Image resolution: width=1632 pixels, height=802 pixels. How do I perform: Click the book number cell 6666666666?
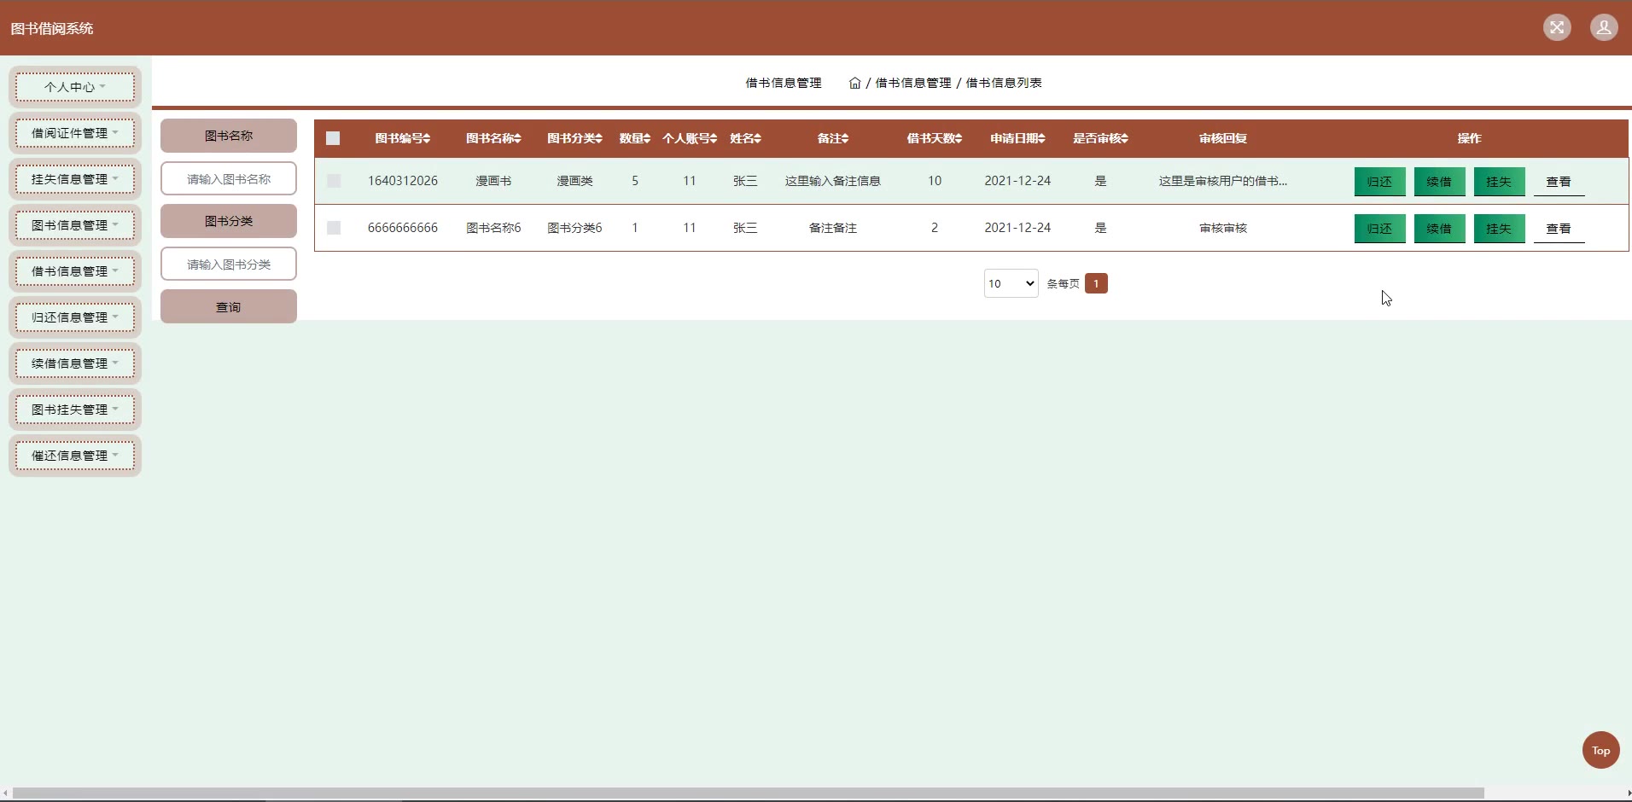[403, 228]
